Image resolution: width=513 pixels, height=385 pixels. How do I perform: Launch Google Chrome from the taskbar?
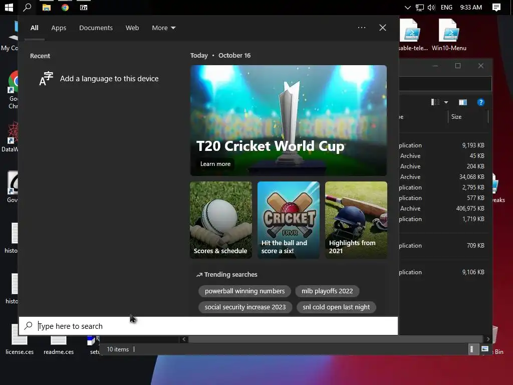(x=65, y=7)
